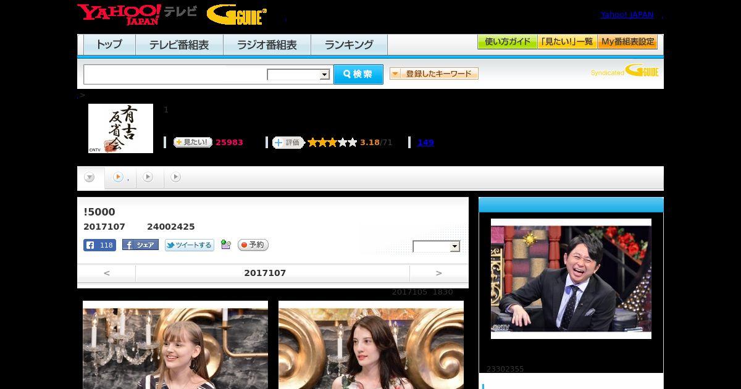This screenshot has height=389, width=741.
Task: Focus the search keyword input field
Action: point(175,74)
